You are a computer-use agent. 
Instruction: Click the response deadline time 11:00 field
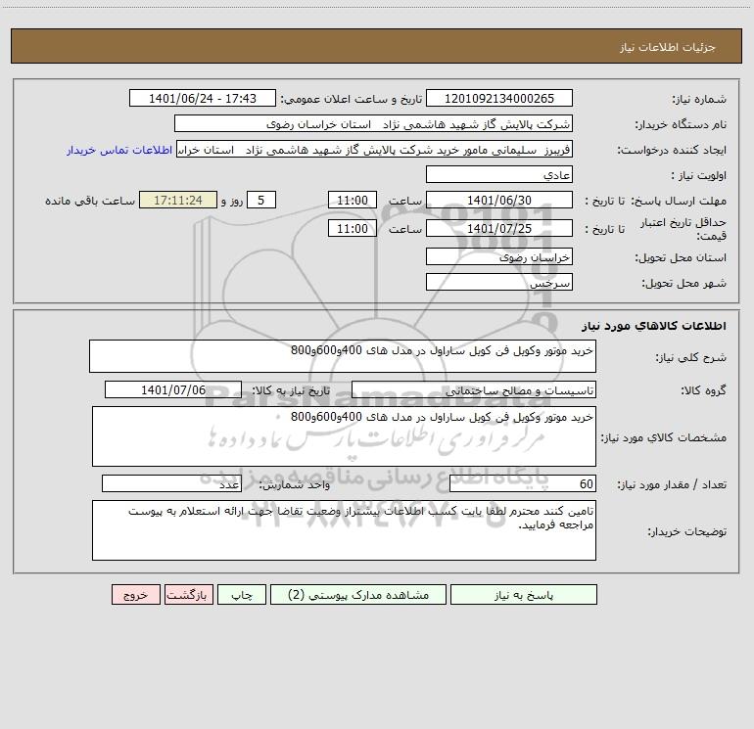(352, 200)
